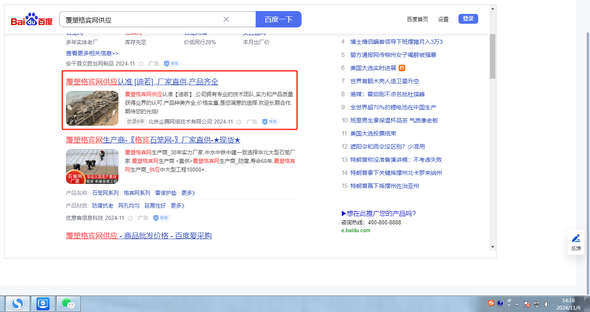This screenshot has height=312, width=590.
Task: Click 保障 shield badge beside 优意客信息科技
Action: click(x=161, y=218)
